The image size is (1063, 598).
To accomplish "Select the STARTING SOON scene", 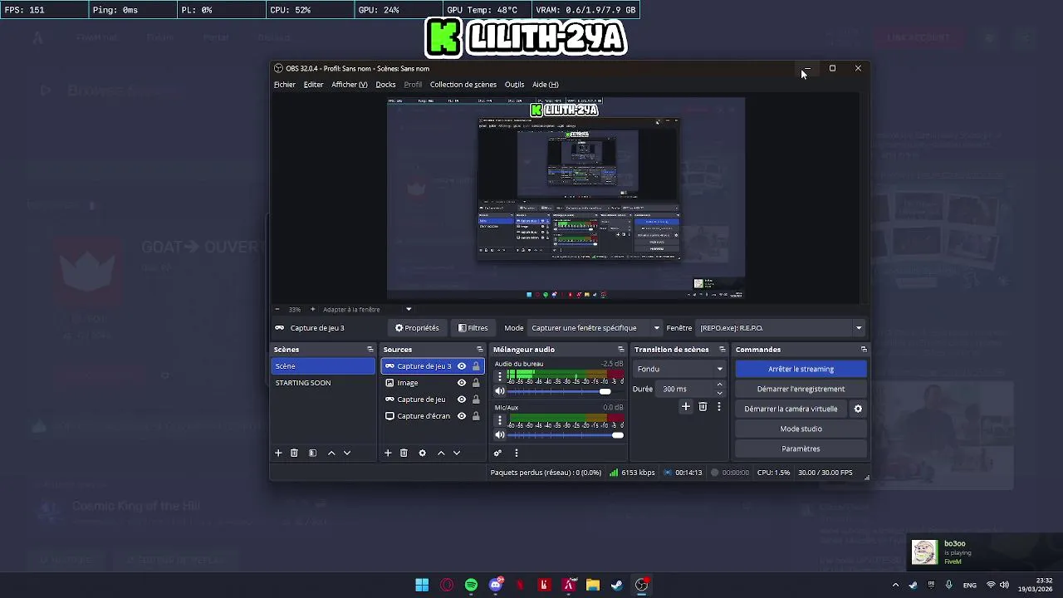I will pyautogui.click(x=323, y=383).
